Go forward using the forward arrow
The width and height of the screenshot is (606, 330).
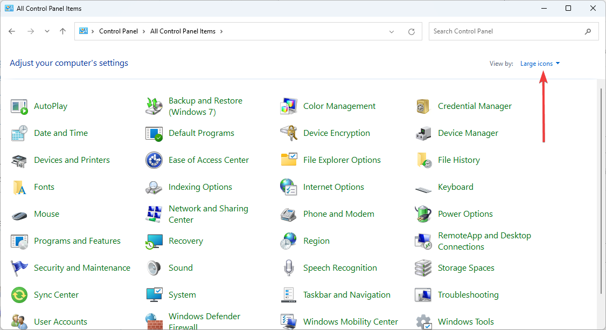[x=31, y=31]
